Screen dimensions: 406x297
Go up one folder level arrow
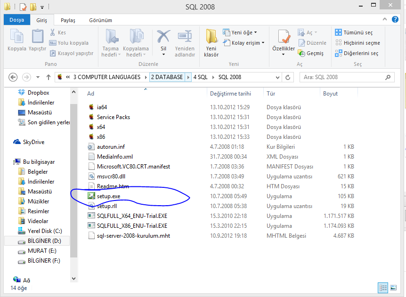click(x=49, y=77)
